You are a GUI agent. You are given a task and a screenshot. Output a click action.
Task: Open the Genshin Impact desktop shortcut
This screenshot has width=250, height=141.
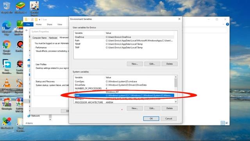34,8
